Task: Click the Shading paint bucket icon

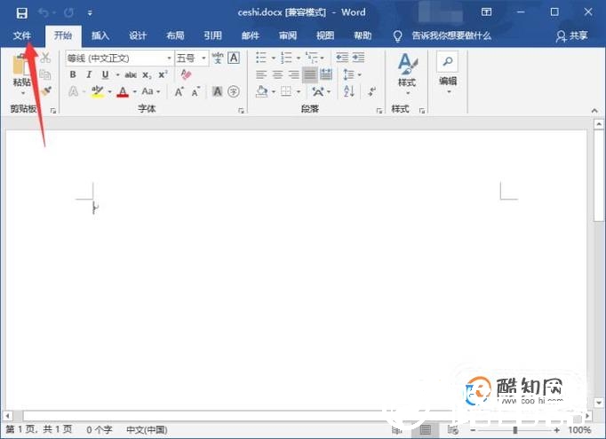Action: [261, 92]
